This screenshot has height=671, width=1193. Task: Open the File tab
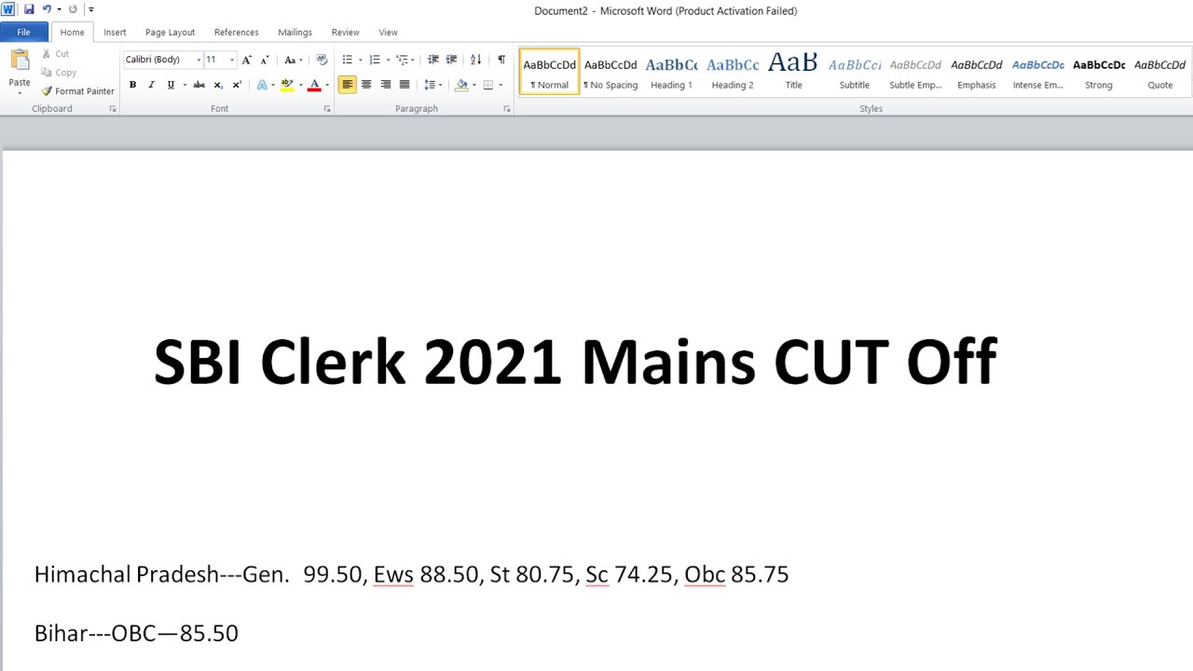tap(24, 32)
